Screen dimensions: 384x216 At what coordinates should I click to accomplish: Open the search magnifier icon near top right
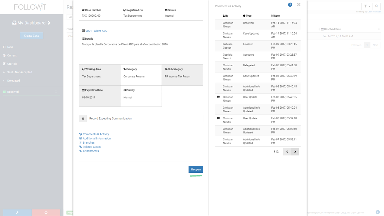(376, 6)
